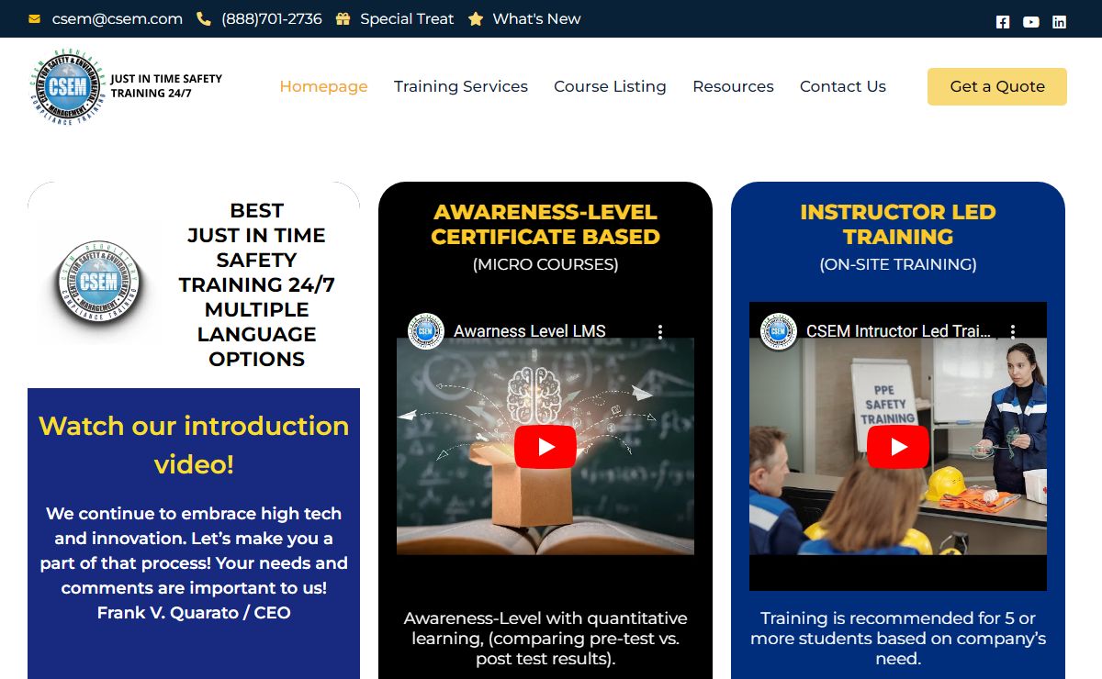Open the Special Treat link
Image resolution: width=1102 pixels, height=679 pixels.
(407, 18)
